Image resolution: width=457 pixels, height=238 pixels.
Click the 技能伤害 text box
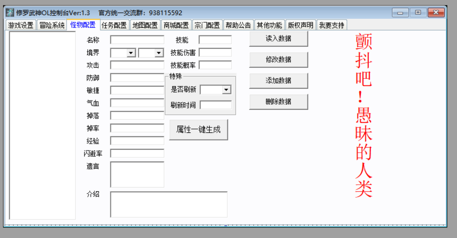[x=215, y=53]
